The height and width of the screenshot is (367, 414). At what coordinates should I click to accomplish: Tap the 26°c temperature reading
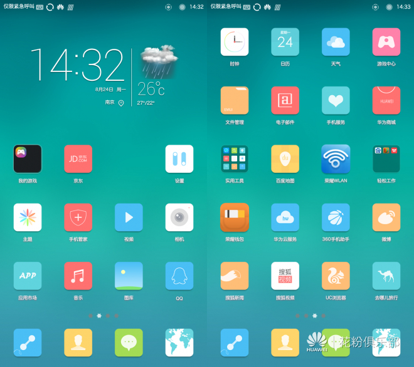(x=151, y=89)
